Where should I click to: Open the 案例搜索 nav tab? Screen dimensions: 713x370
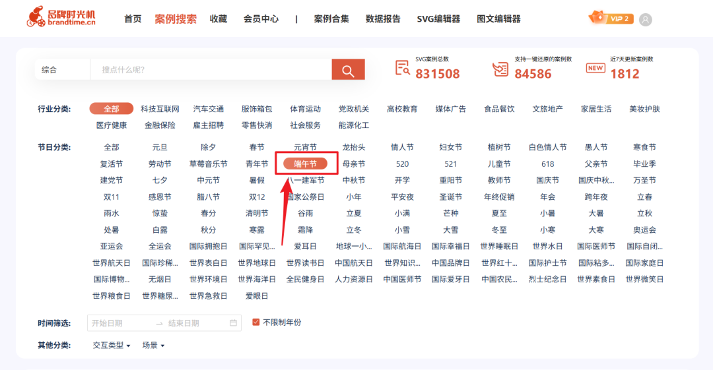(x=176, y=18)
